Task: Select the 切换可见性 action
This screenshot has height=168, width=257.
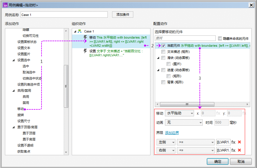Action: click(31, 36)
